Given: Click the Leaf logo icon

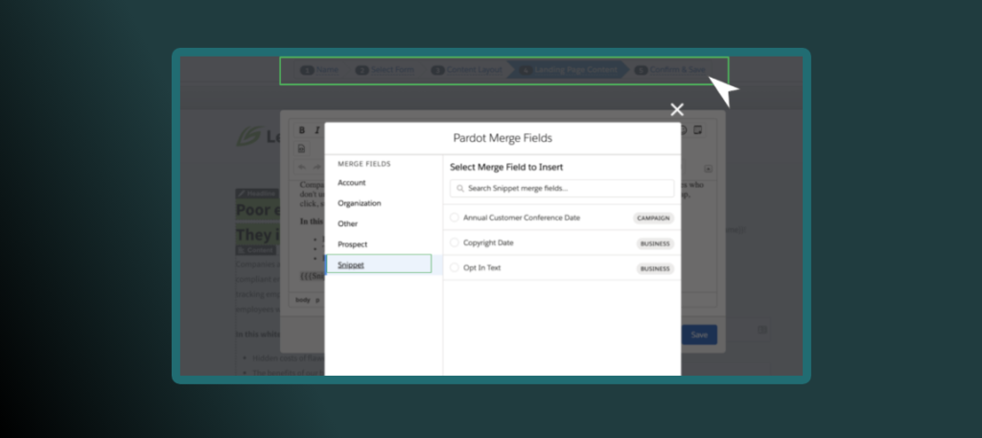Looking at the screenshot, I should point(247,136).
